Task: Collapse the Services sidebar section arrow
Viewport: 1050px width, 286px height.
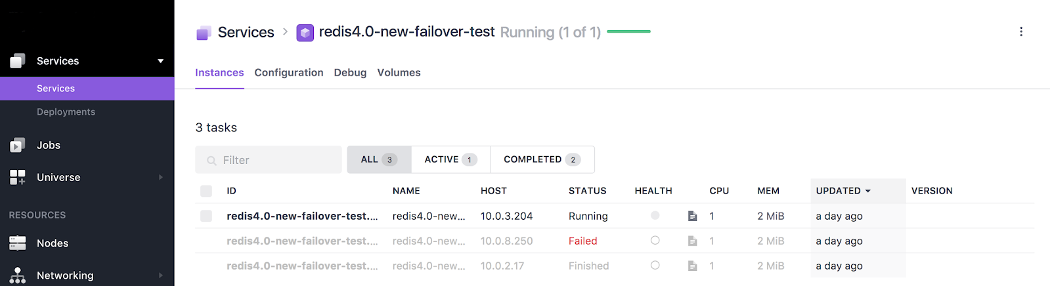Action: click(x=160, y=61)
